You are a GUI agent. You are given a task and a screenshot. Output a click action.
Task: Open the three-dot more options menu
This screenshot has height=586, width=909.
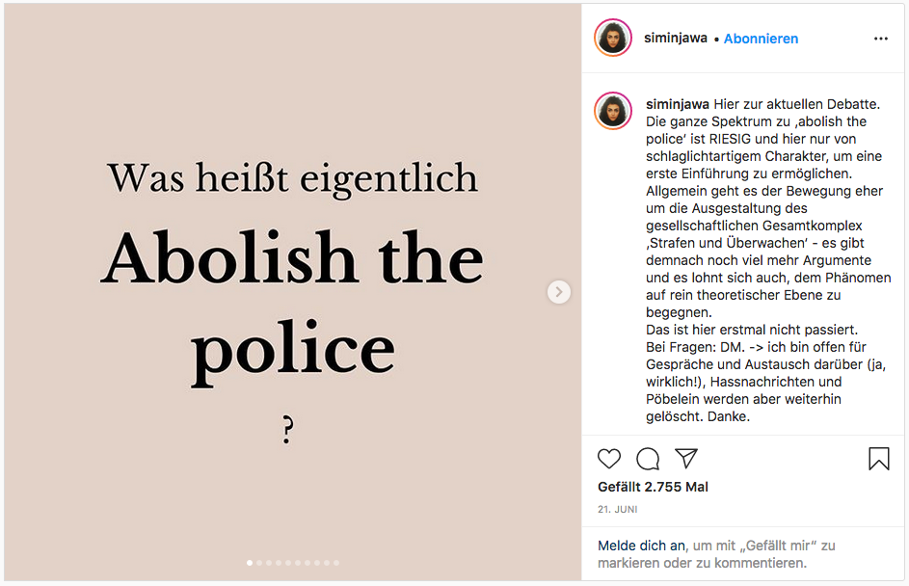[x=880, y=39]
